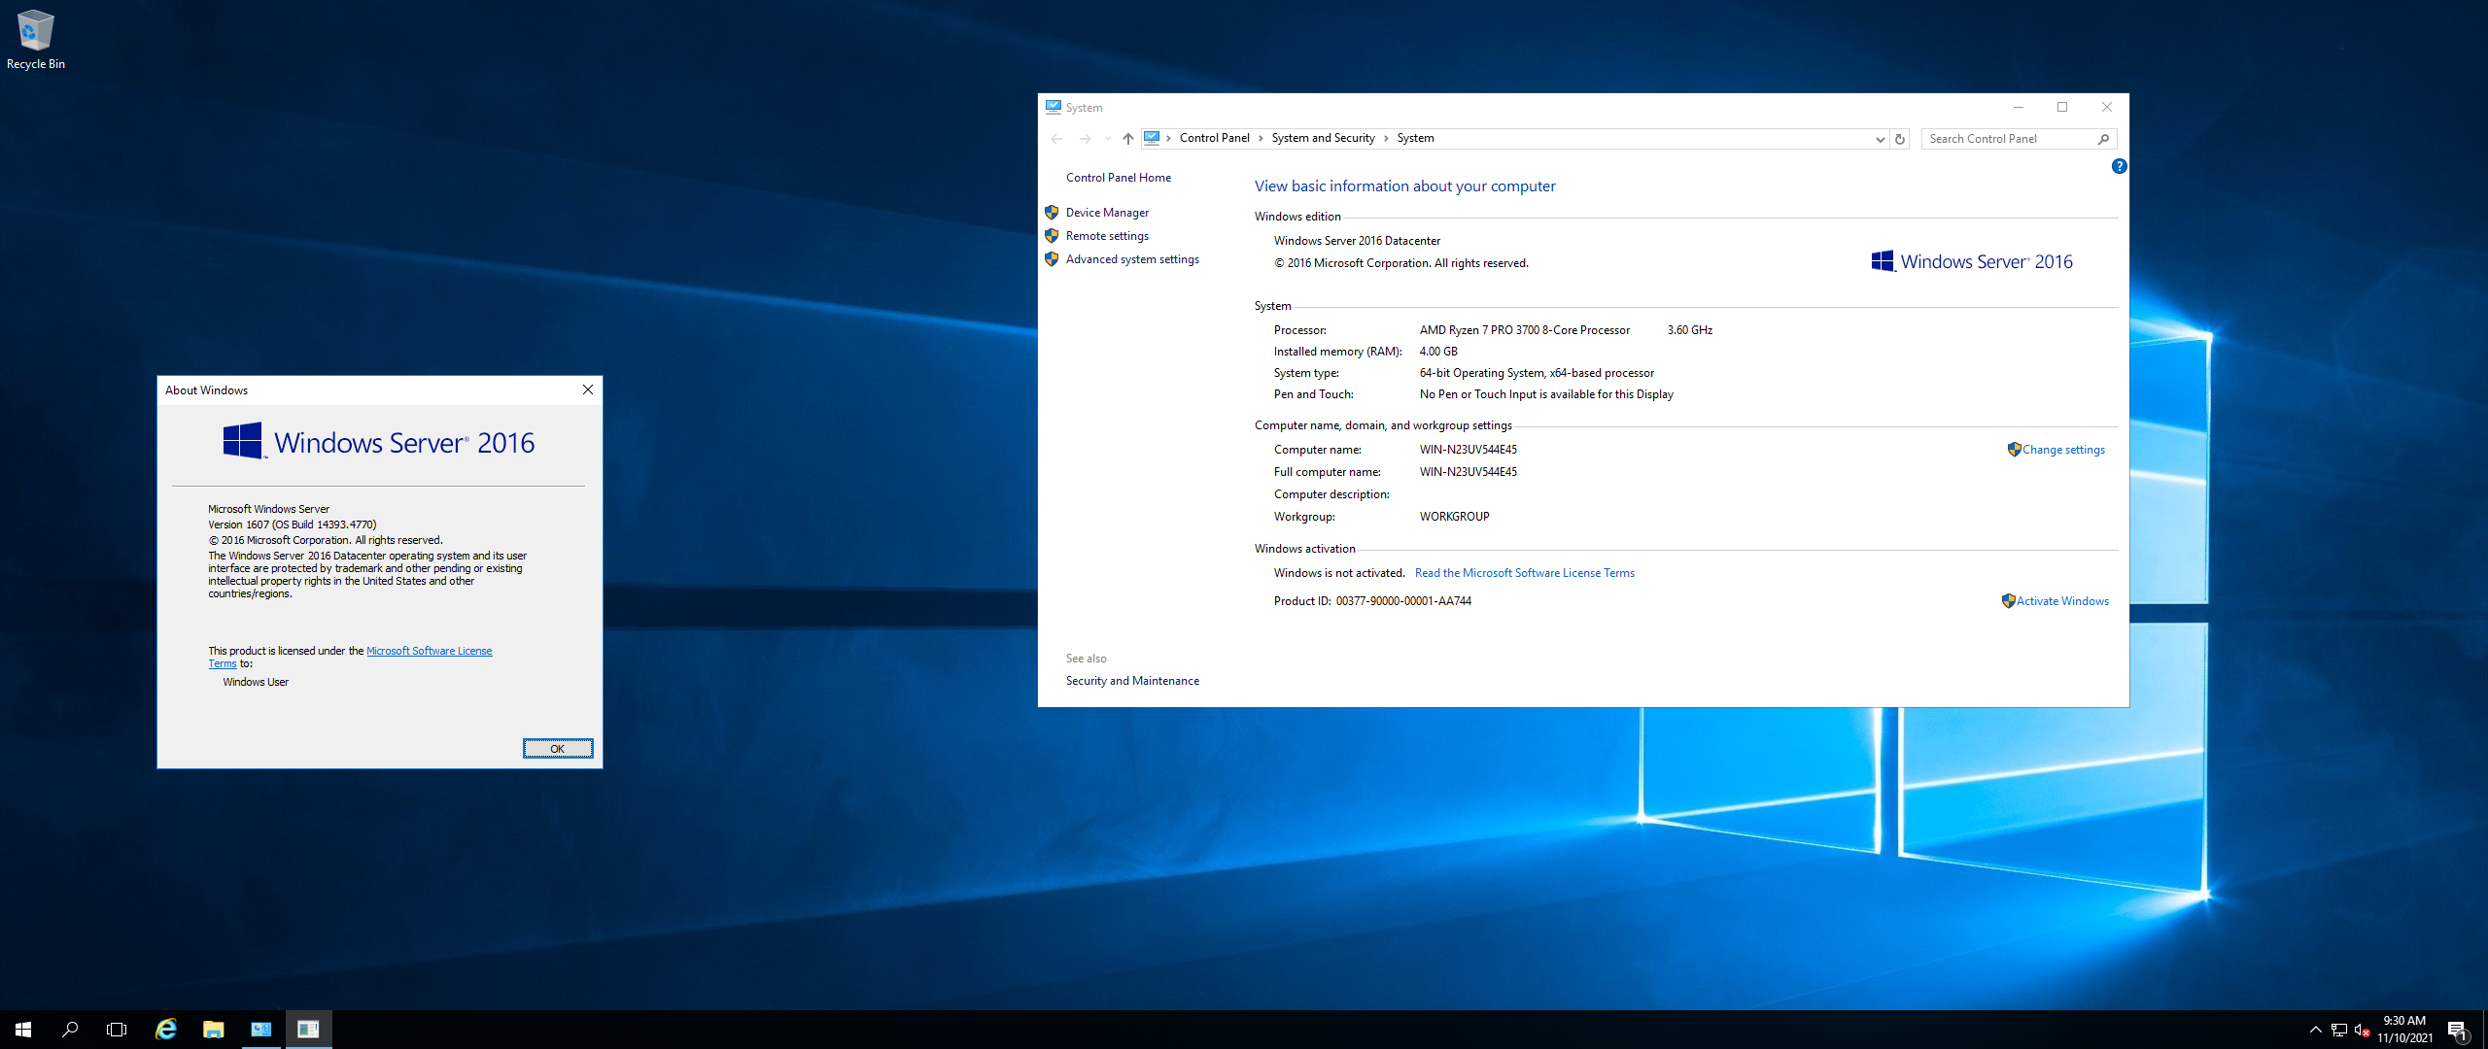Click the System window title icon
The width and height of the screenshot is (2488, 1049).
(x=1054, y=107)
